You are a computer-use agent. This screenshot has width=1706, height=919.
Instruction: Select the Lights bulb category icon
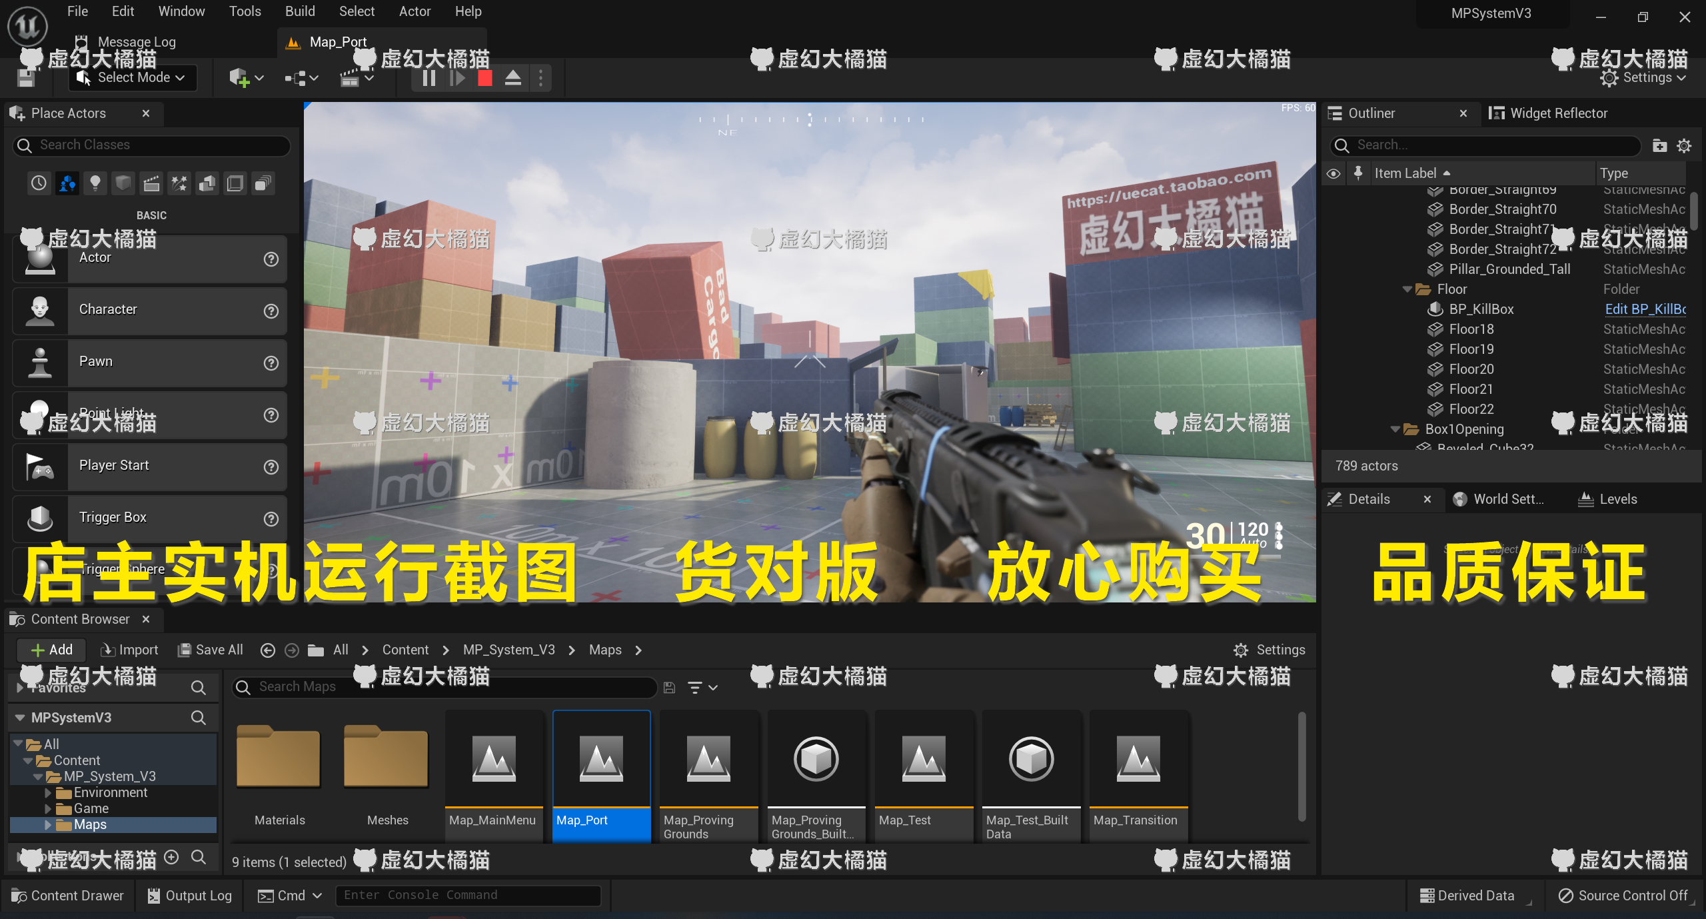click(x=95, y=183)
